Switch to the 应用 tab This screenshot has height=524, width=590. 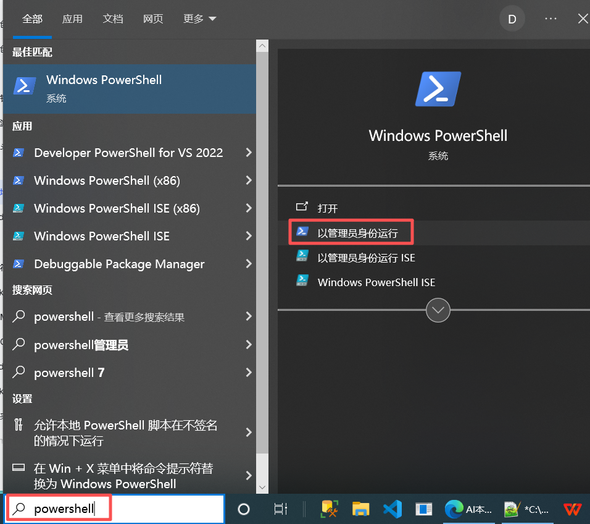click(72, 19)
